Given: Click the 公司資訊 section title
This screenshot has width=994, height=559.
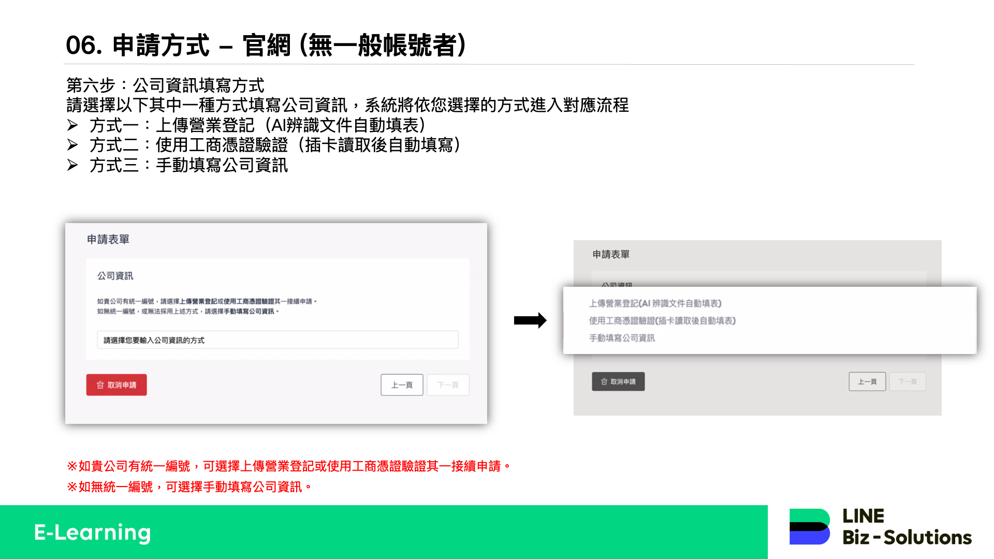Looking at the screenshot, I should 115,276.
